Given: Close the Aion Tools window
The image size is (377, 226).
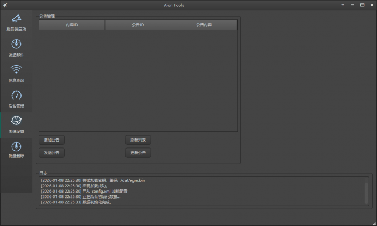Looking at the screenshot, I should tap(372, 5).
